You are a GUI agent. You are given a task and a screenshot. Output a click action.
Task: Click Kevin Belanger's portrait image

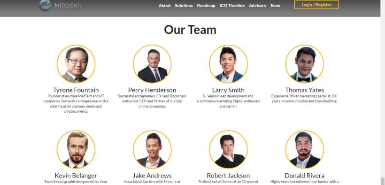[76, 149]
